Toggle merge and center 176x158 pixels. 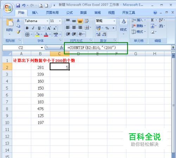point(87,28)
